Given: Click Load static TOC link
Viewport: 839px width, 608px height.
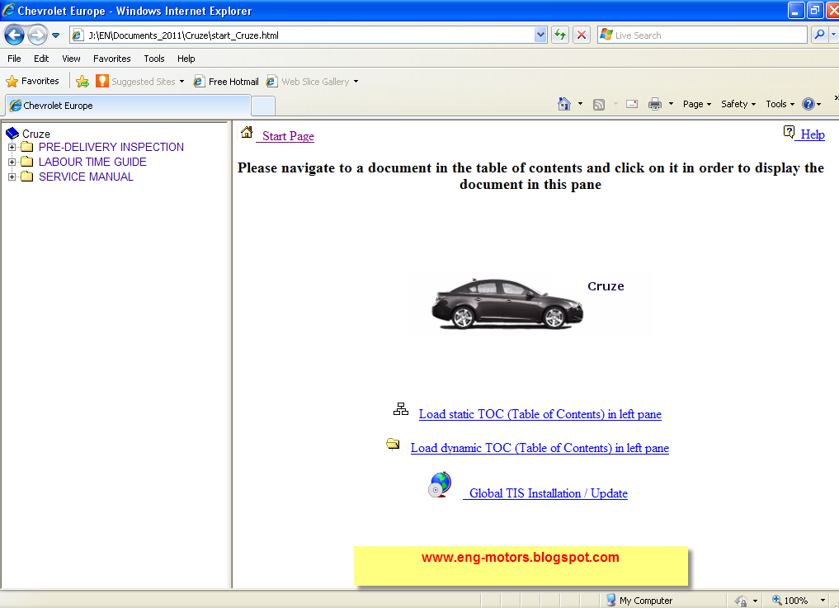Looking at the screenshot, I should pos(540,414).
